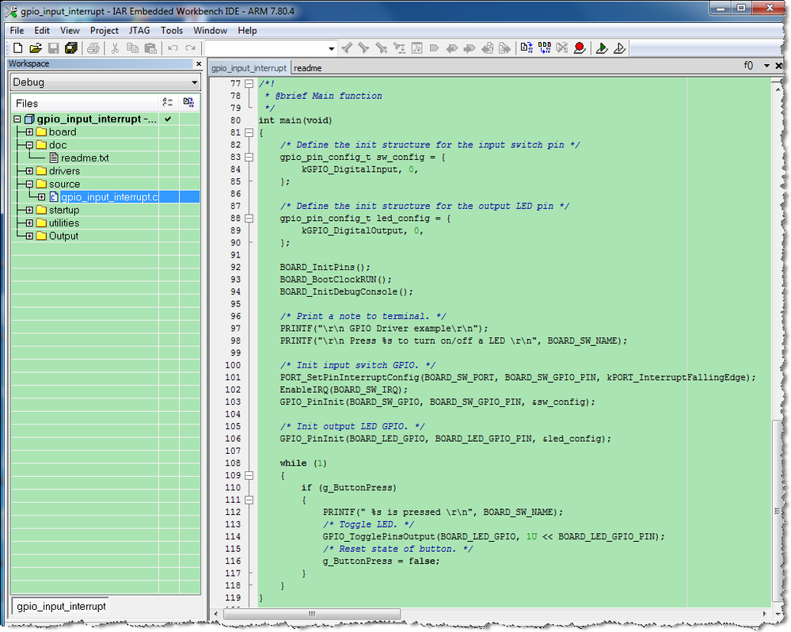The width and height of the screenshot is (791, 632).
Task: Click the f0 function list button
Action: click(x=748, y=66)
